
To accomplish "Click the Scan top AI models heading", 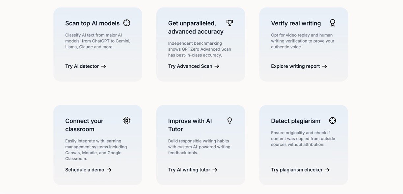I will tap(93, 23).
